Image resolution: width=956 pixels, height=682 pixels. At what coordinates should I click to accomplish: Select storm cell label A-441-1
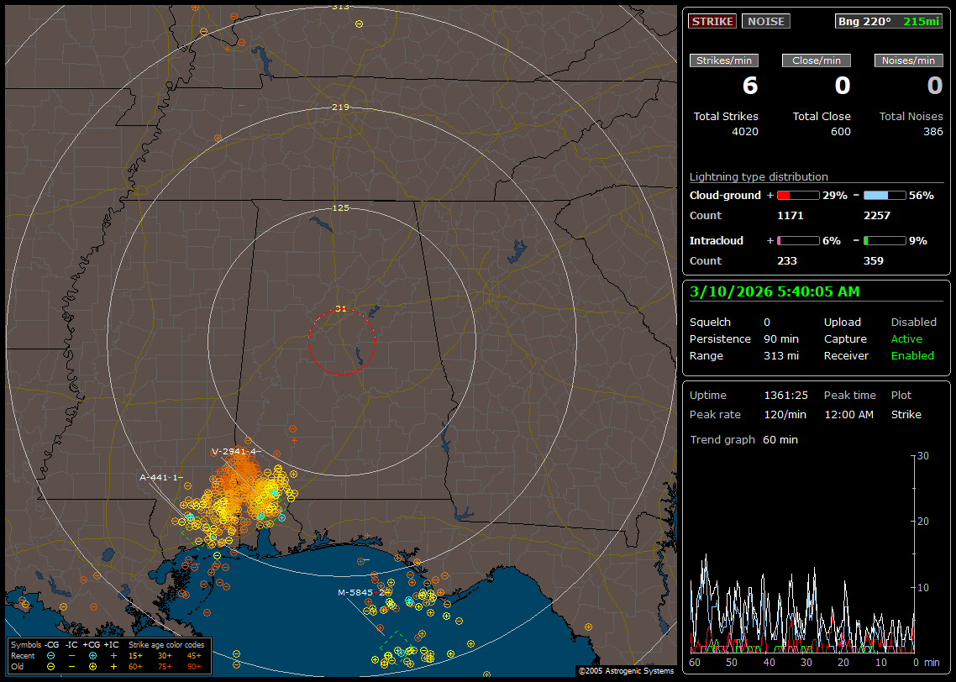coord(160,477)
